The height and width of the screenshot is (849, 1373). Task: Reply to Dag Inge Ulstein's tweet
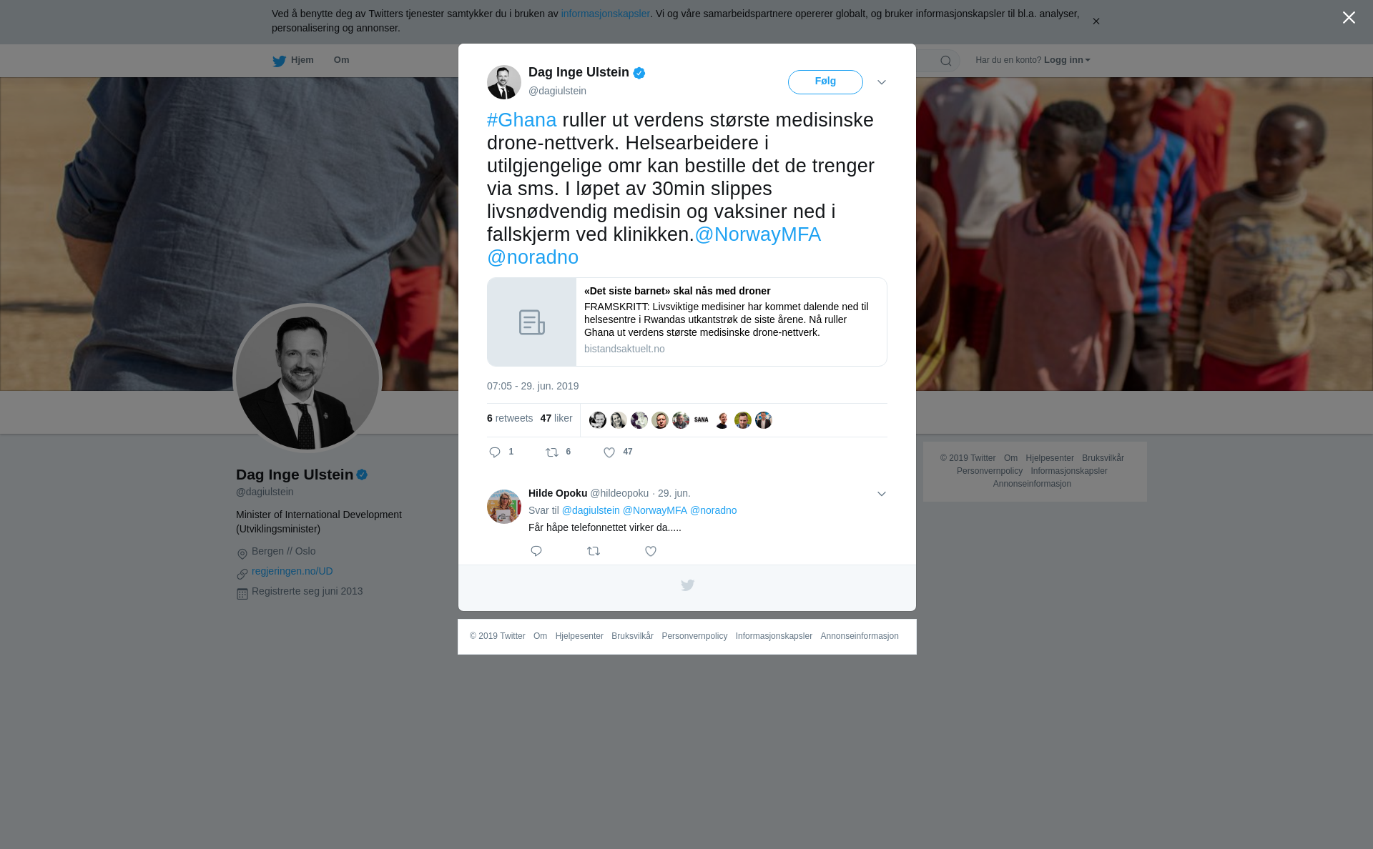(x=495, y=452)
